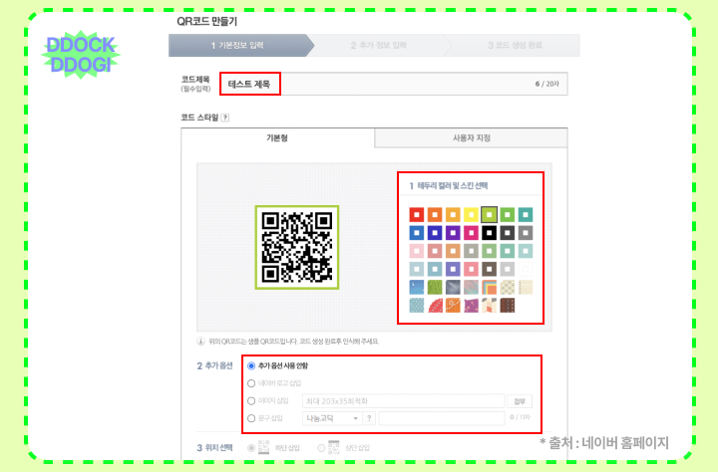The width and height of the screenshot is (718, 472).
Task: Click the 첨부 attach button
Action: (x=520, y=401)
